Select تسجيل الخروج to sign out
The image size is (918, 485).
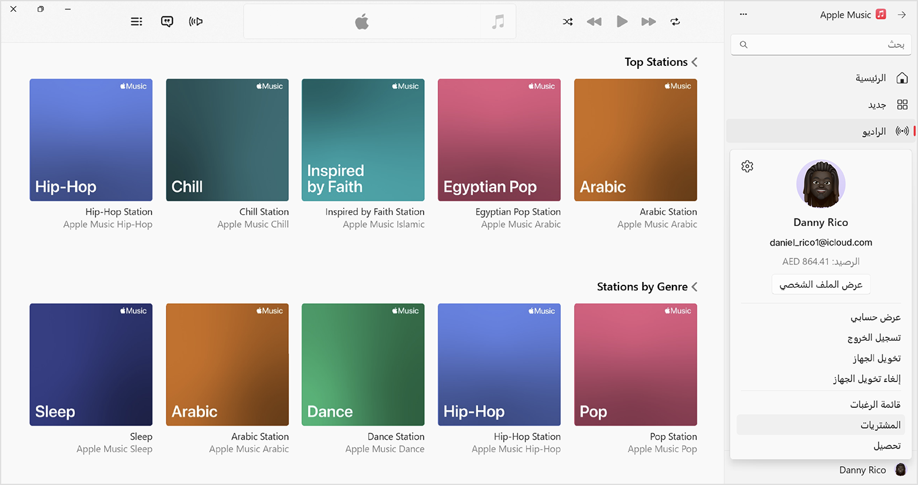(875, 337)
